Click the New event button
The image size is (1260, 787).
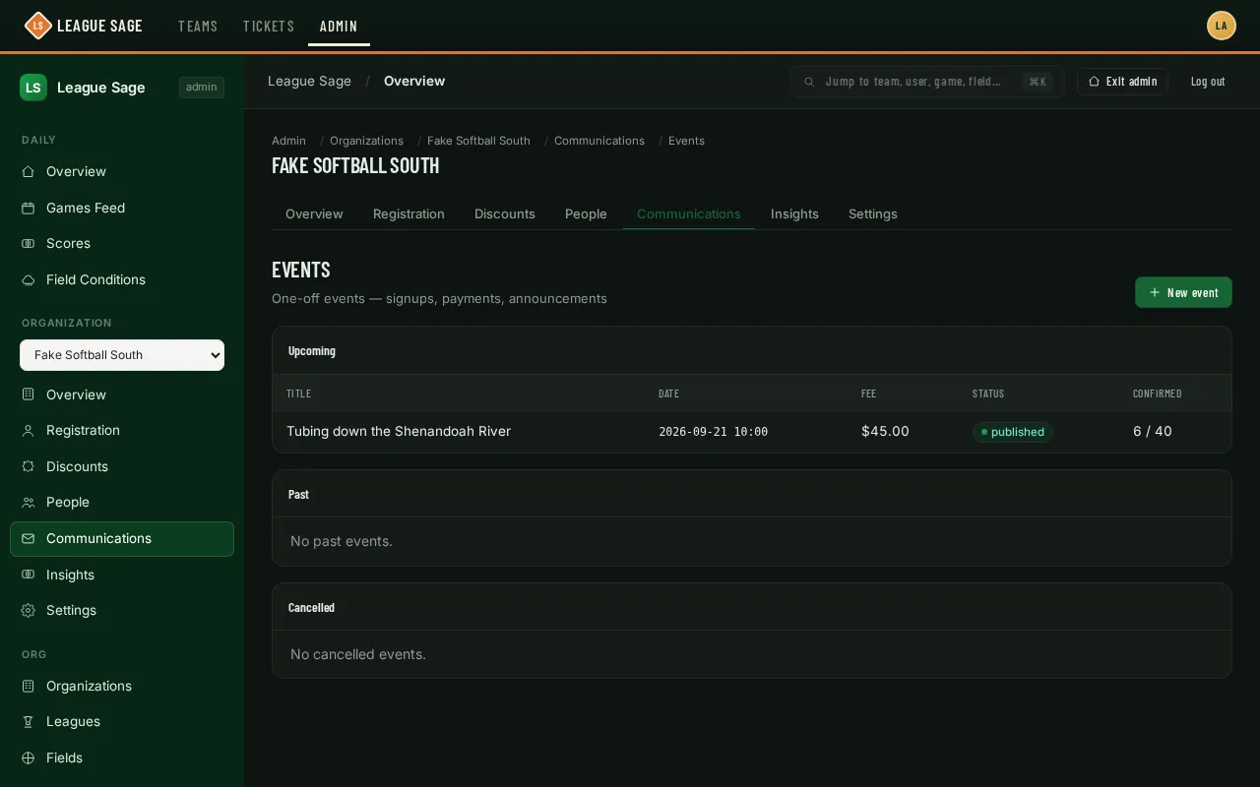click(x=1183, y=292)
